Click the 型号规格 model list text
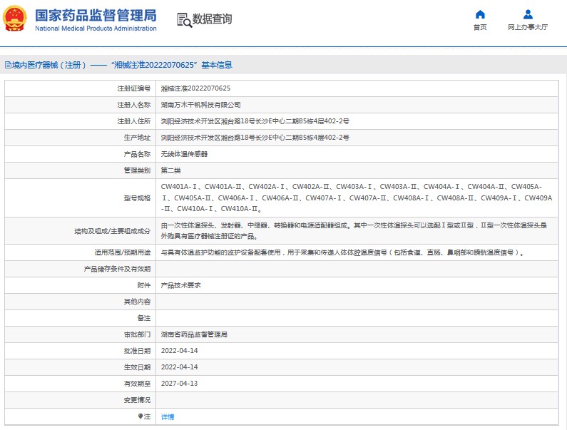Screen dimensions: 567x430 [x=357, y=198]
